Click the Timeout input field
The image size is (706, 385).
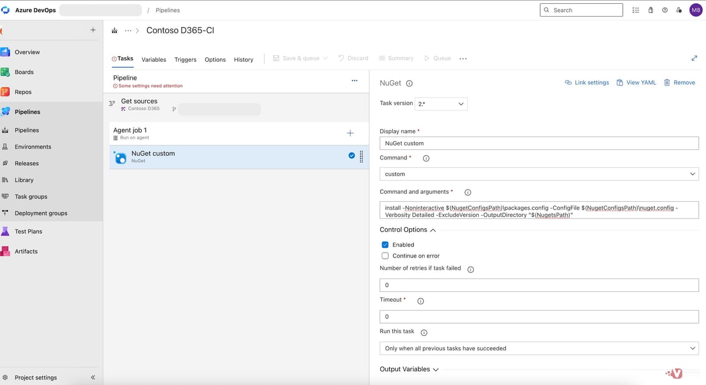(539, 317)
